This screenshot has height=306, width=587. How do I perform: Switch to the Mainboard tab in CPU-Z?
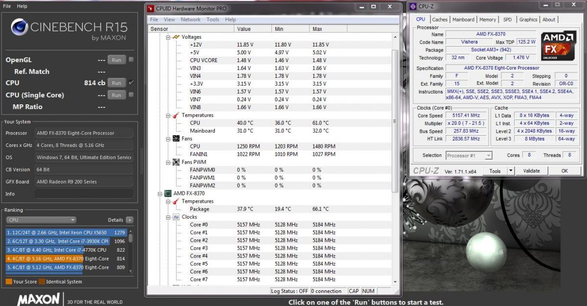[463, 20]
